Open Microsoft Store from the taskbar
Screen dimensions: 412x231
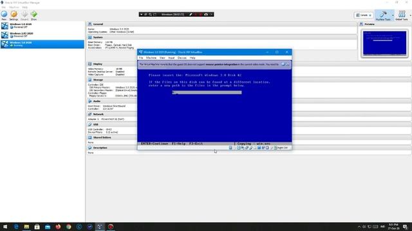point(37,227)
